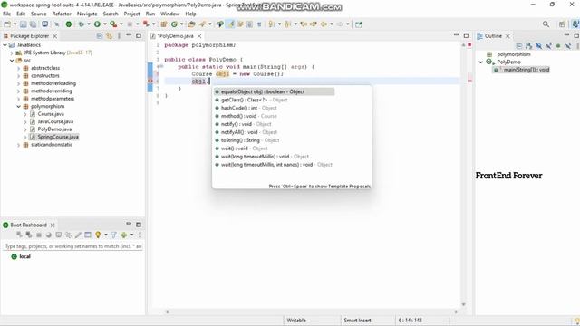Close the PolyDemo.java editor tab

tap(199, 36)
